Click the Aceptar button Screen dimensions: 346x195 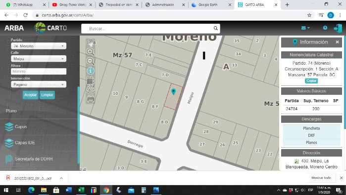coord(31,95)
